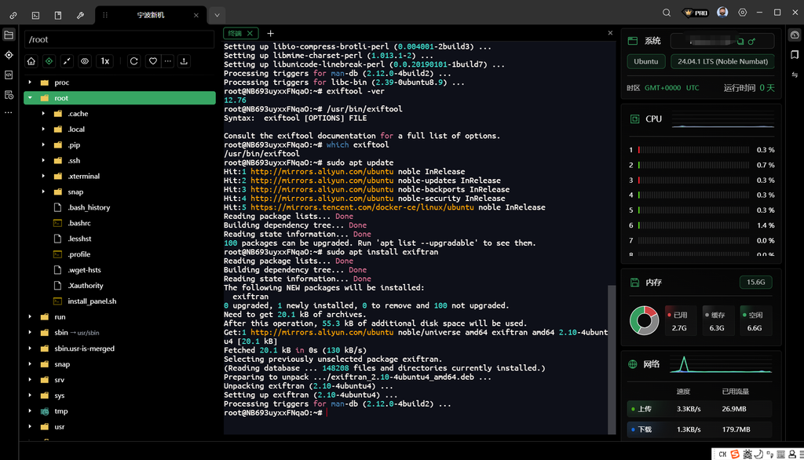Click the 1x zoom button
The image size is (804, 460).
105,61
